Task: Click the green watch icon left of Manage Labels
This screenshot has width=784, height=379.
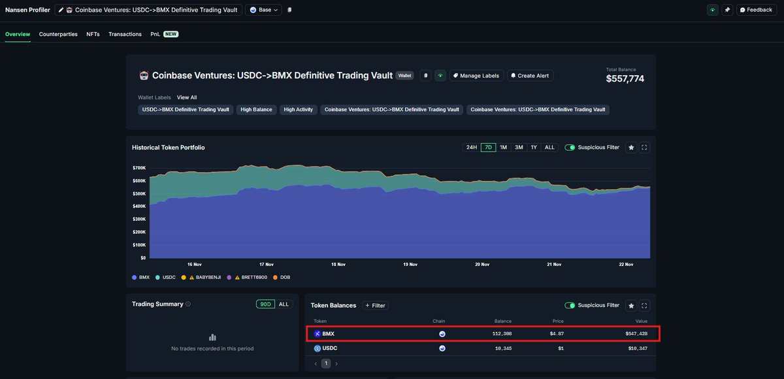Action: click(x=440, y=75)
